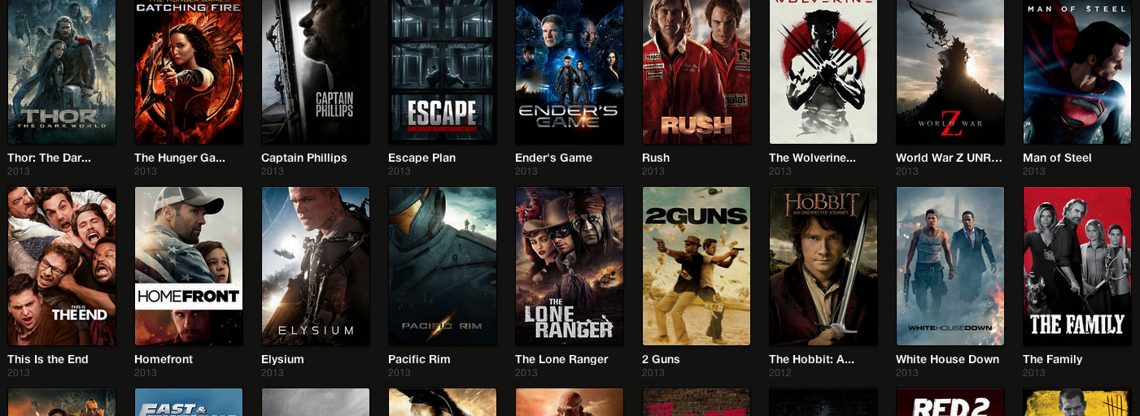The height and width of the screenshot is (416, 1140).
Task: Open the Homefront movie poster
Action: [x=189, y=266]
